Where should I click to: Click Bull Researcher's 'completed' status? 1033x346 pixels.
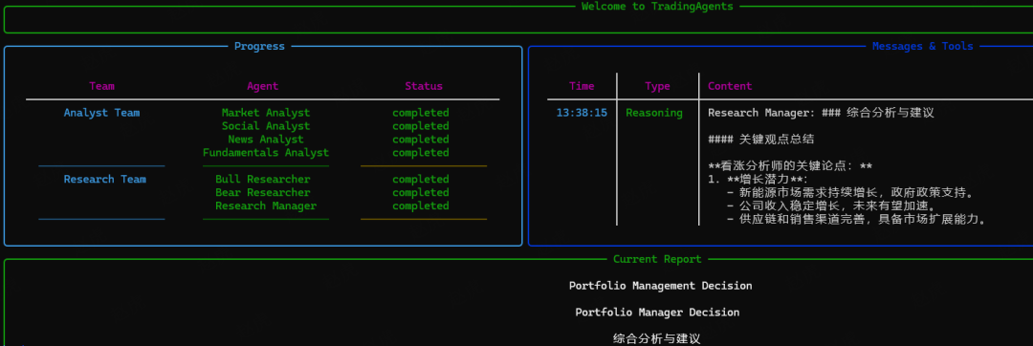coord(420,179)
